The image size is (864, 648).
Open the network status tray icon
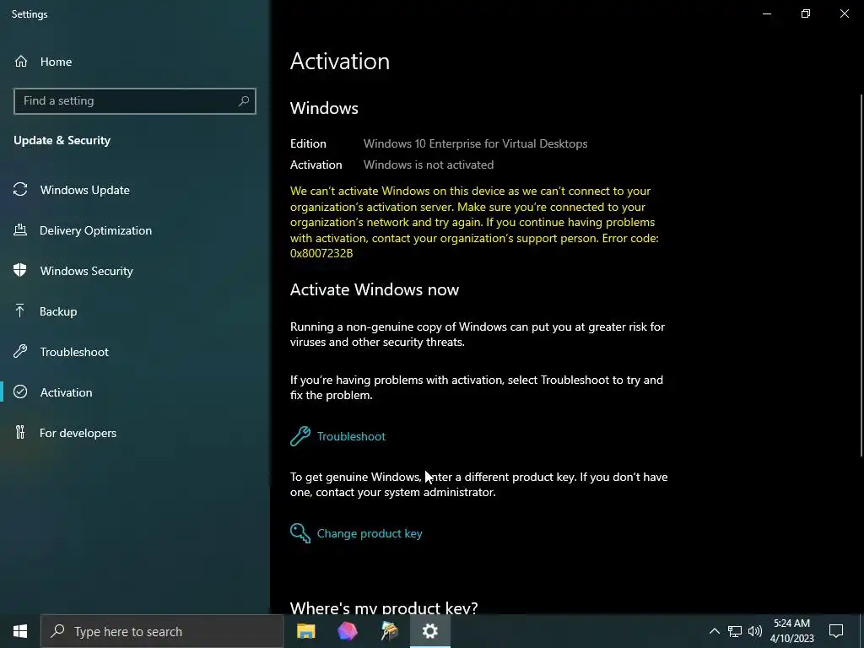coord(735,631)
